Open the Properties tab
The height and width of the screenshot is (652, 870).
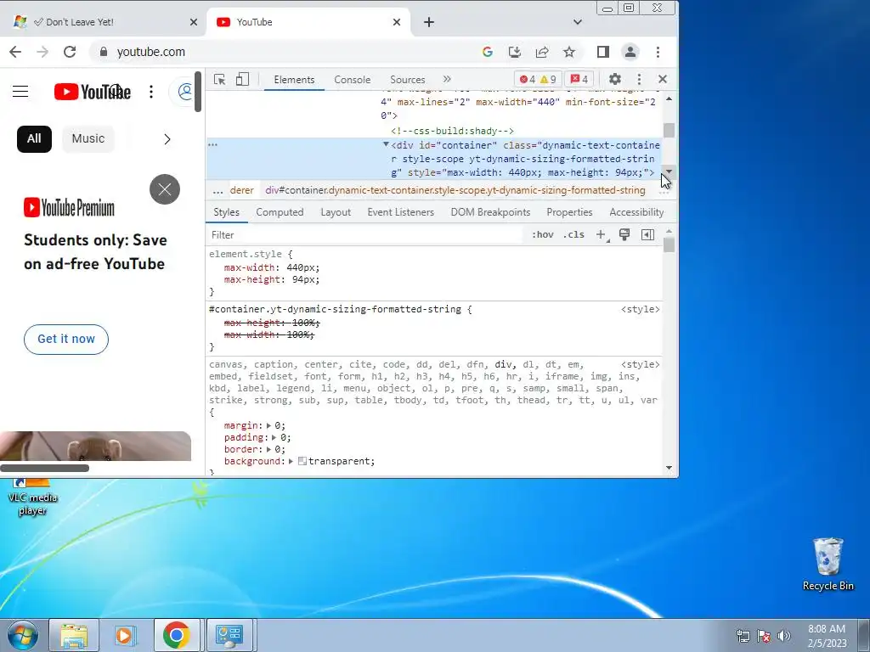point(569,212)
